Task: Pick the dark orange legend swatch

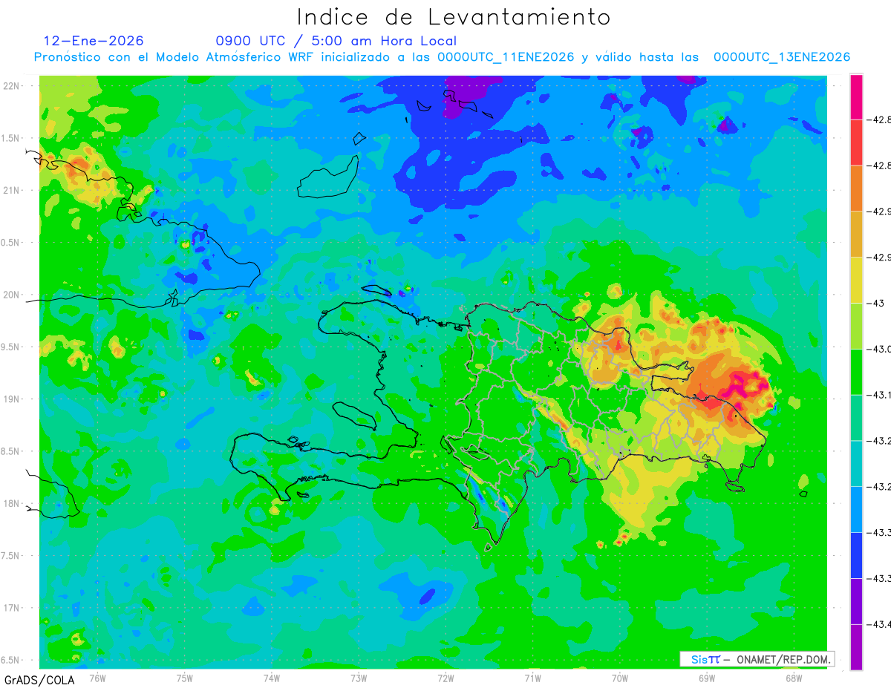Action: click(856, 188)
